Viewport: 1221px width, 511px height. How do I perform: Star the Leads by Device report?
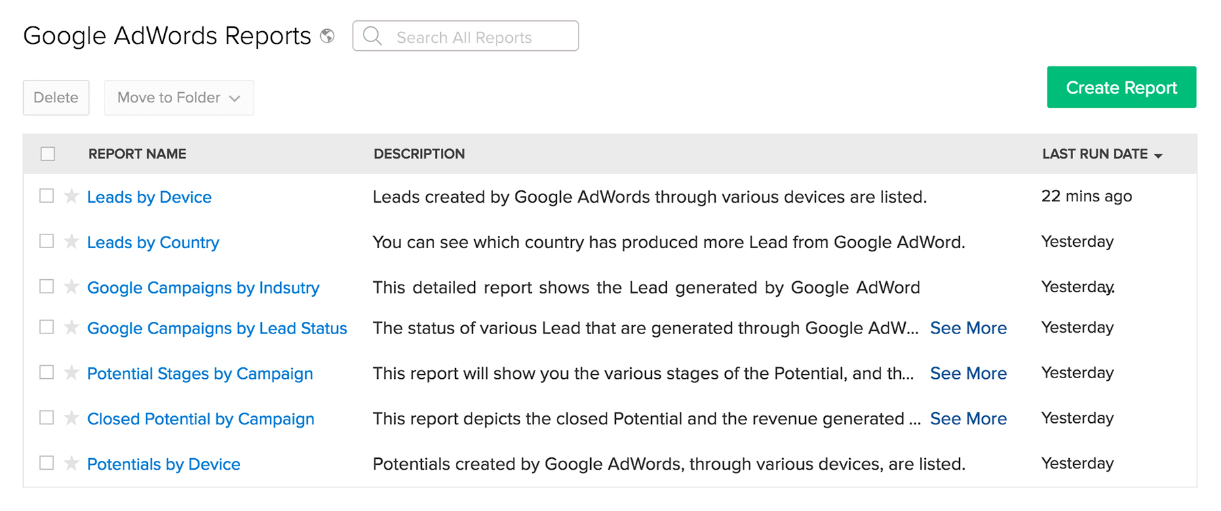coord(71,197)
